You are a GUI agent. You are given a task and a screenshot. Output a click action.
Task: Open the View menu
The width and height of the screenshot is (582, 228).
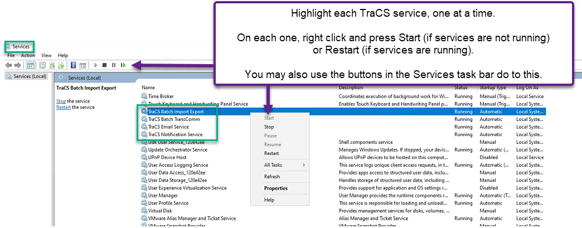[x=46, y=56]
